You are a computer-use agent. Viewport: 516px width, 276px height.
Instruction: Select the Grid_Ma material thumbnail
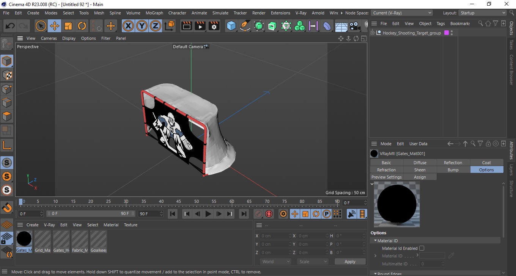pyautogui.click(x=42, y=241)
